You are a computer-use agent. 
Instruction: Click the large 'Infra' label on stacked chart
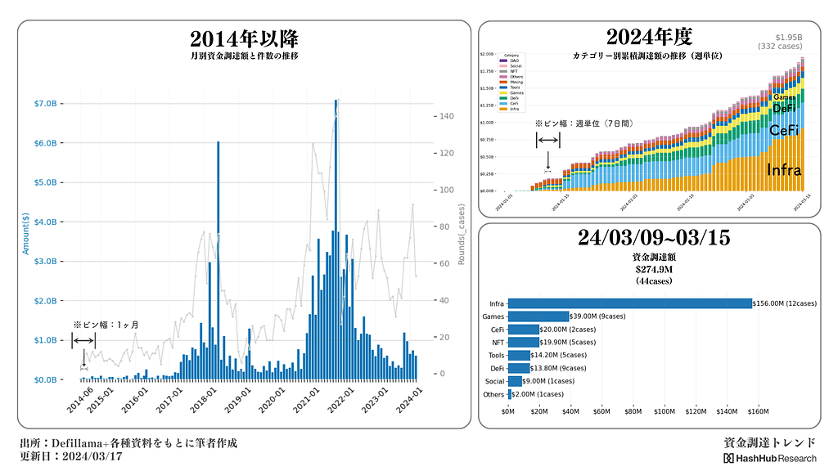click(783, 170)
